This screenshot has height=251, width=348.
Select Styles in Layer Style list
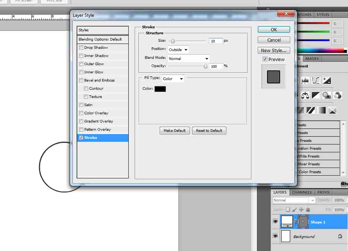coord(103,30)
